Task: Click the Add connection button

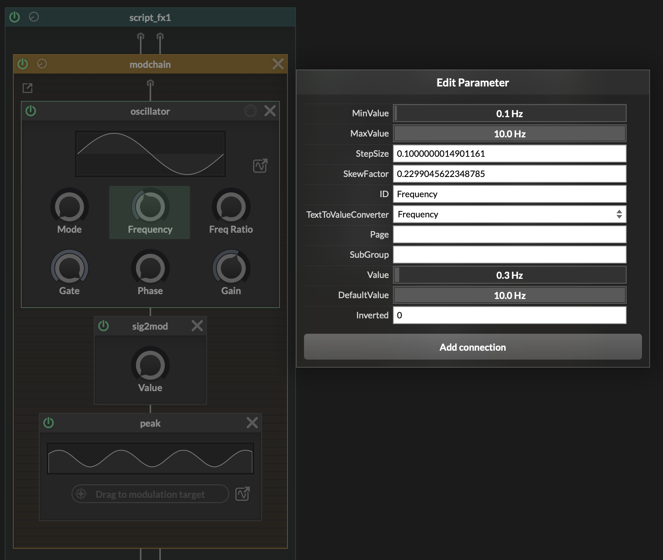Action: (473, 347)
